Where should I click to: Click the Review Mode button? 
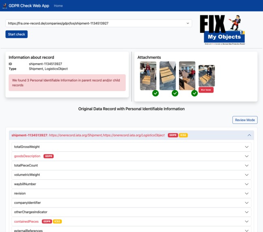245,120
